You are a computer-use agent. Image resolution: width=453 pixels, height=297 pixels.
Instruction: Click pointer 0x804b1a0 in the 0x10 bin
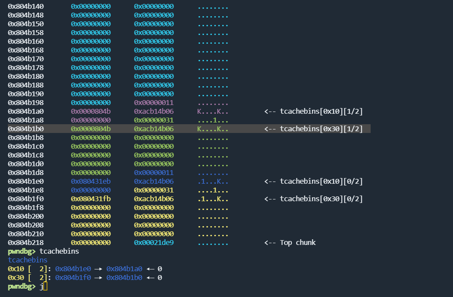click(x=124, y=269)
